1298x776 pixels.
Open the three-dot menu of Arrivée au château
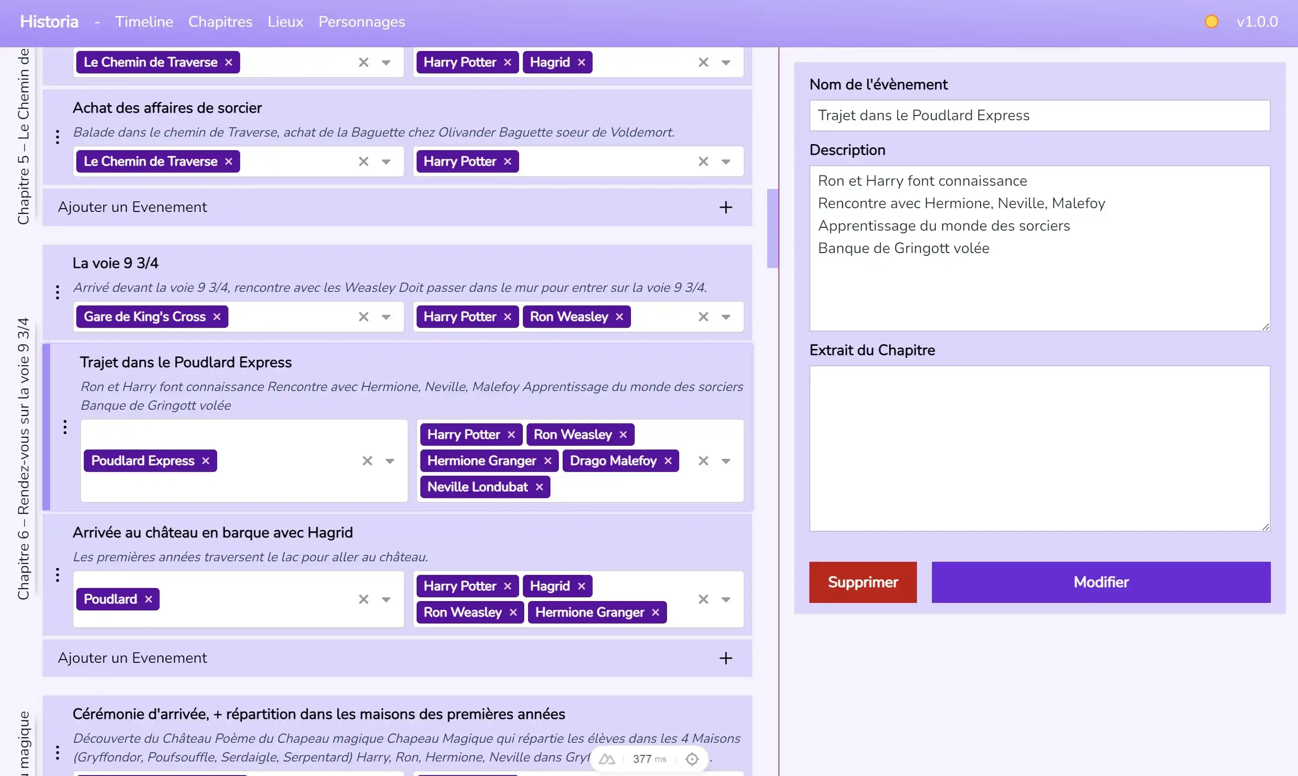(58, 575)
